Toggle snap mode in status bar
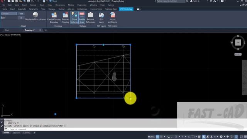The width and height of the screenshot is (247, 139). (x=161, y=137)
